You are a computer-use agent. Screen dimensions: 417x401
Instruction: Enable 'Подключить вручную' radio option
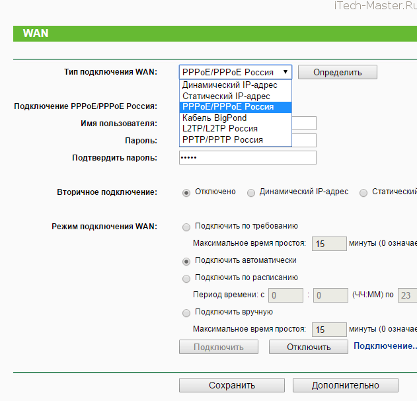click(x=186, y=312)
